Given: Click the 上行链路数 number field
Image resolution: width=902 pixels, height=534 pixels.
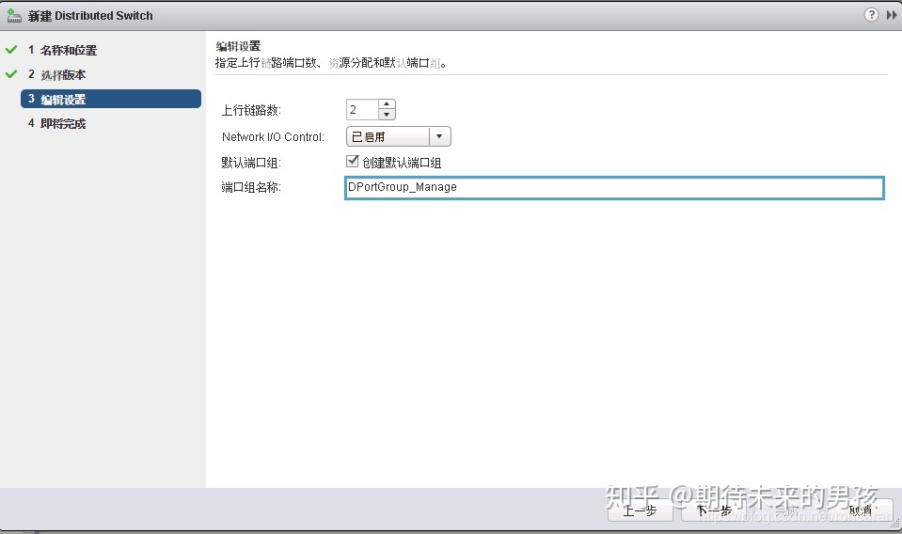Looking at the screenshot, I should [362, 109].
